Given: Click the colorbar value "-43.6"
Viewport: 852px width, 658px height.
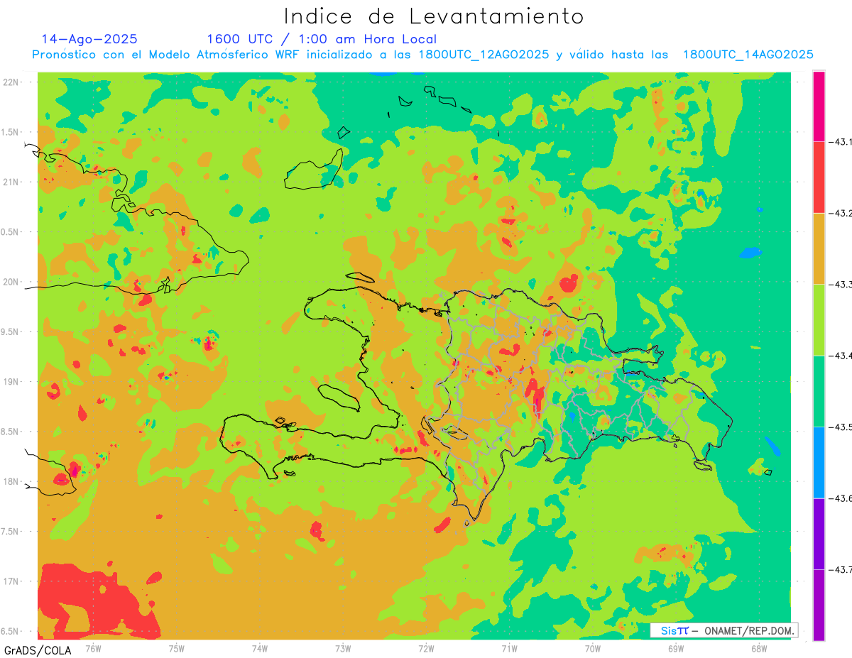Looking at the screenshot, I should coord(840,498).
